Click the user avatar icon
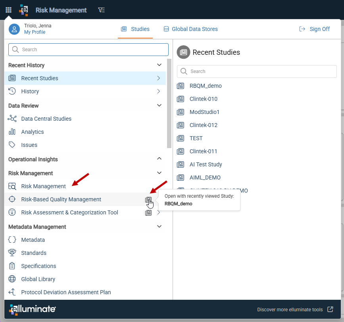Image resolution: width=344 pixels, height=322 pixels. pyautogui.click(x=14, y=29)
